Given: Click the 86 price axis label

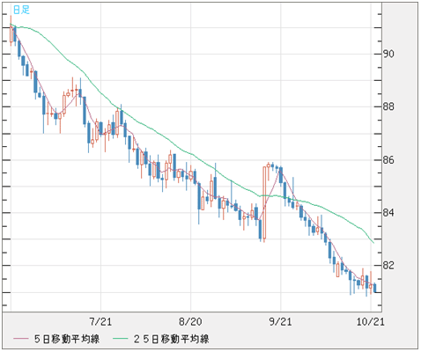Looking at the screenshot, I should click(388, 160).
